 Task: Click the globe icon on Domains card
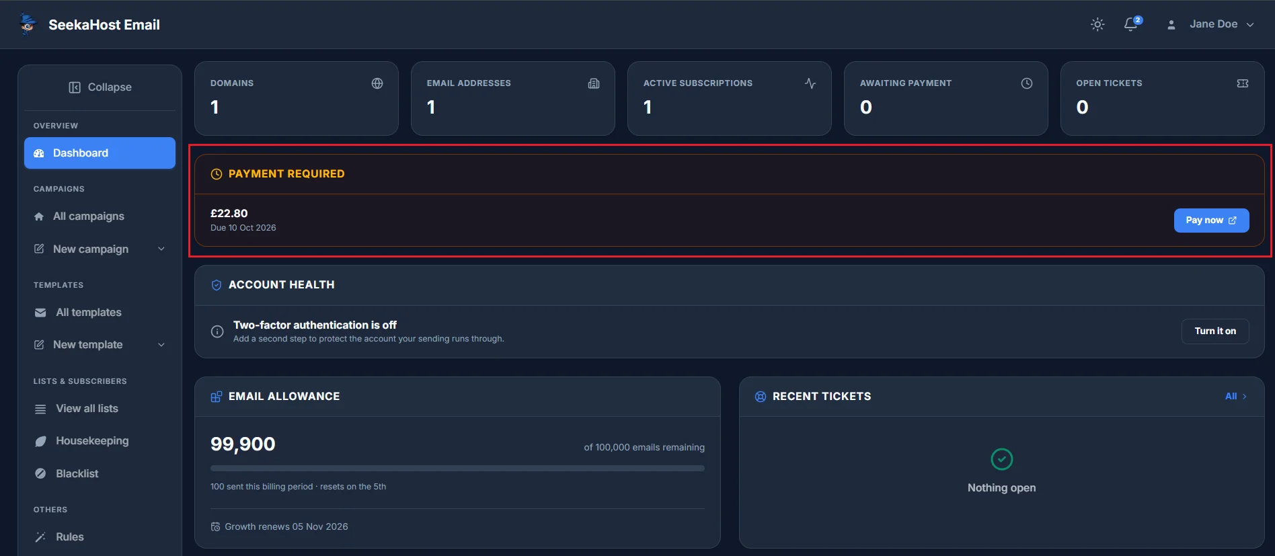tap(377, 83)
